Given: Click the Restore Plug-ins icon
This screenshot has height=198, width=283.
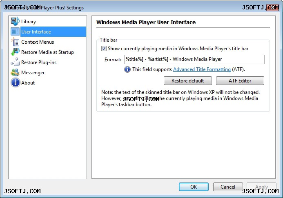Looking at the screenshot, I should 15,62.
